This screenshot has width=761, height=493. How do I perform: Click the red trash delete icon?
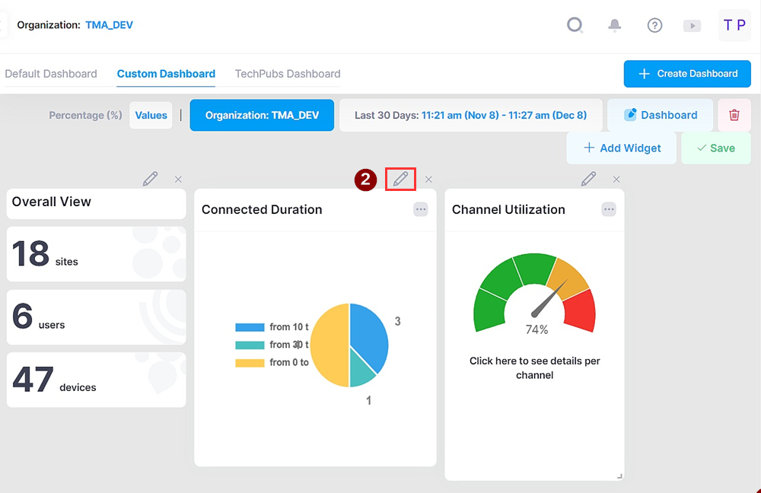coord(734,115)
